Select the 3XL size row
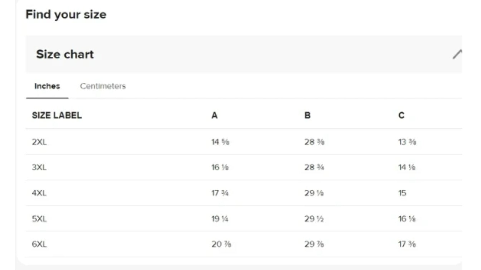This screenshot has height=270, width=481. click(244, 167)
